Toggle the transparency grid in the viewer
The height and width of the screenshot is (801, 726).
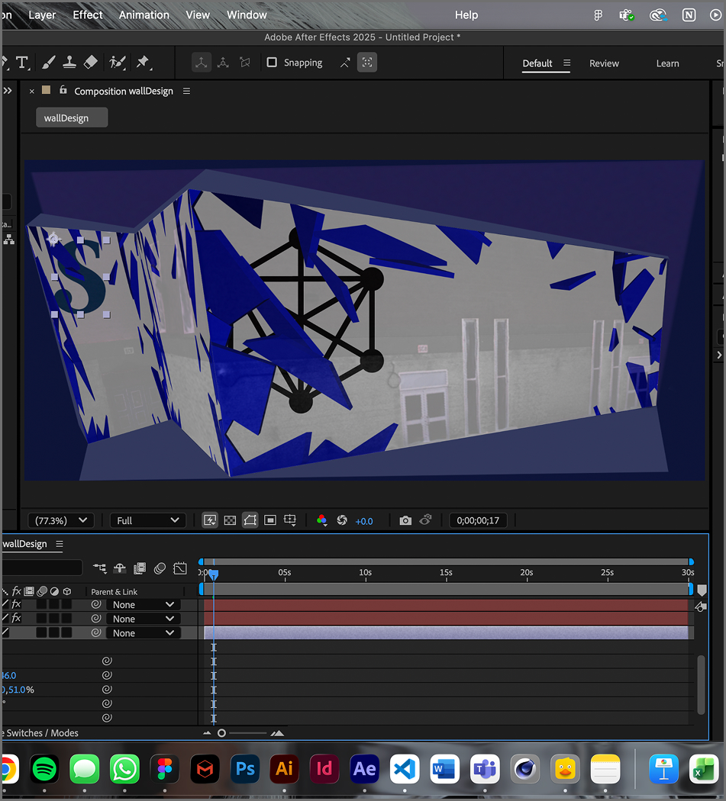coord(230,520)
